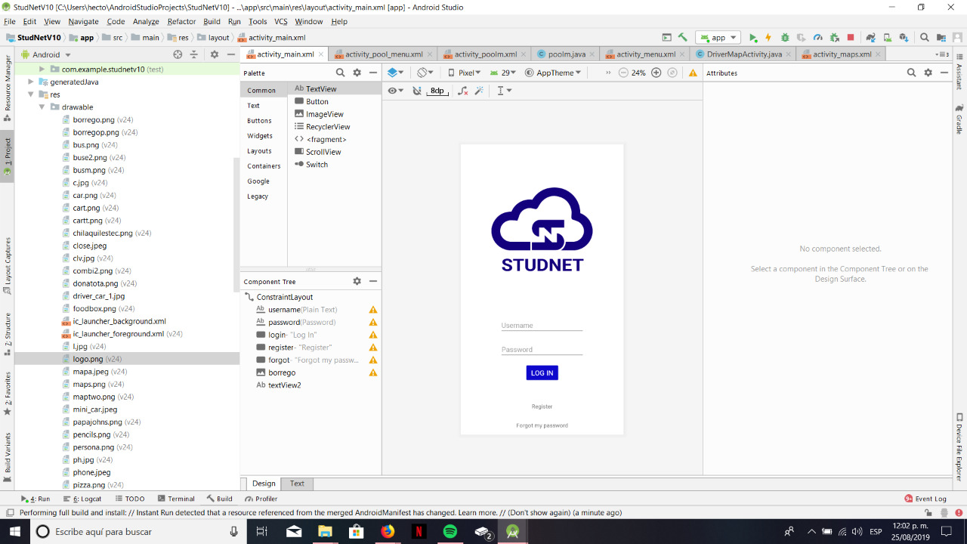Attach debugger to Android process icon

coord(834,37)
